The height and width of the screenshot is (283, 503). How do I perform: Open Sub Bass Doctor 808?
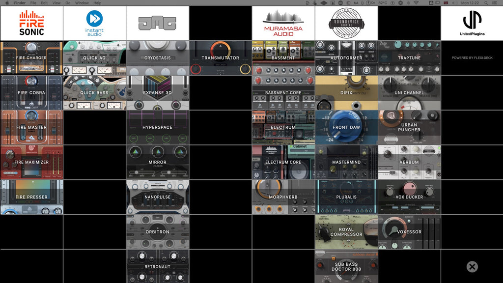coord(346,267)
